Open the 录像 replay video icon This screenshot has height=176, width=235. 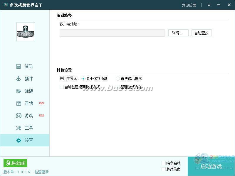pos(19,104)
